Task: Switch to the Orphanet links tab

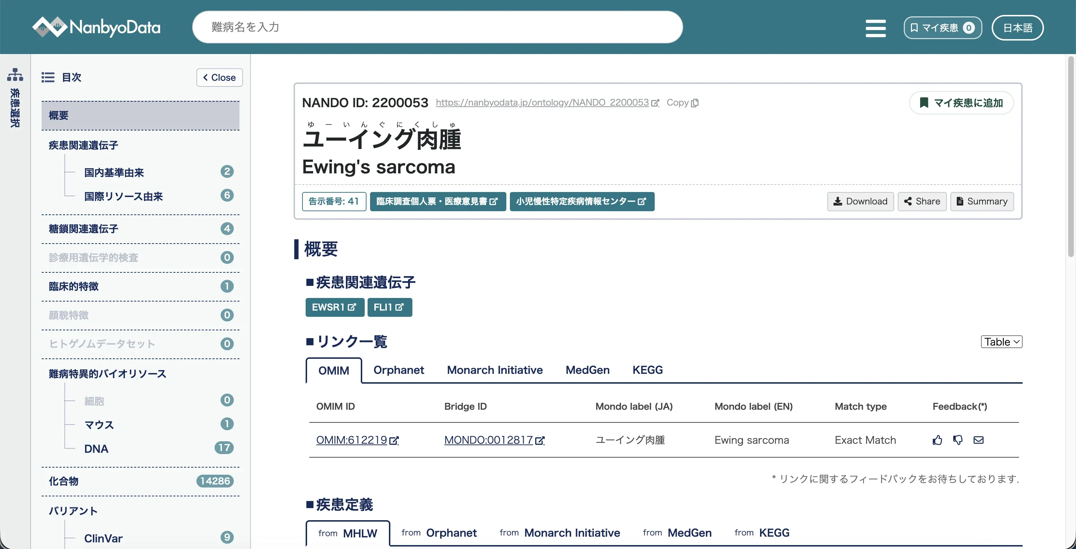Action: [x=399, y=370]
